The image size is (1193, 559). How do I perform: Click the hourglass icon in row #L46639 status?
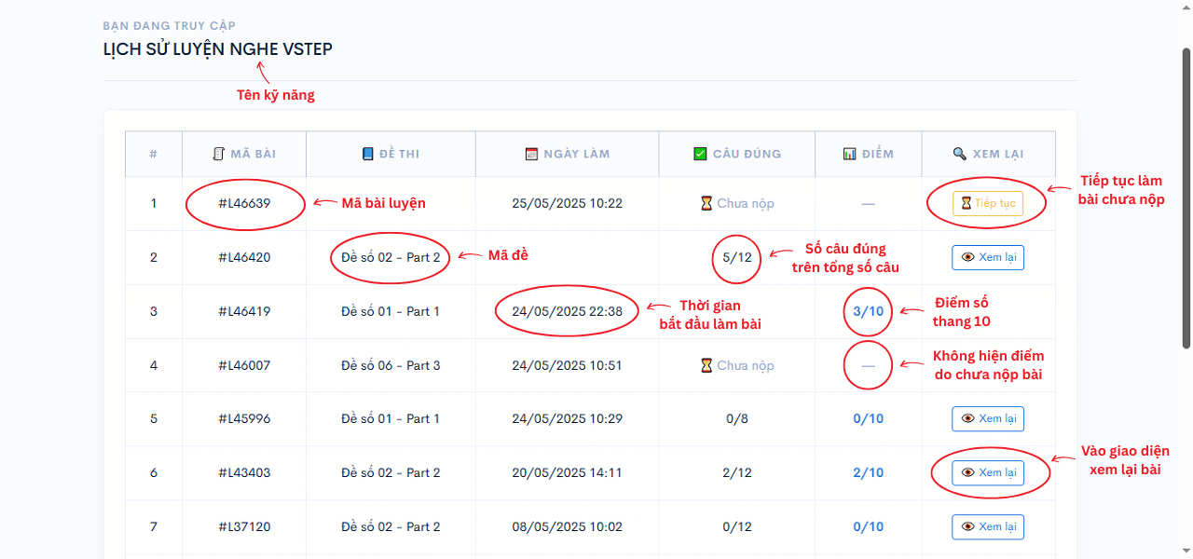(x=707, y=203)
